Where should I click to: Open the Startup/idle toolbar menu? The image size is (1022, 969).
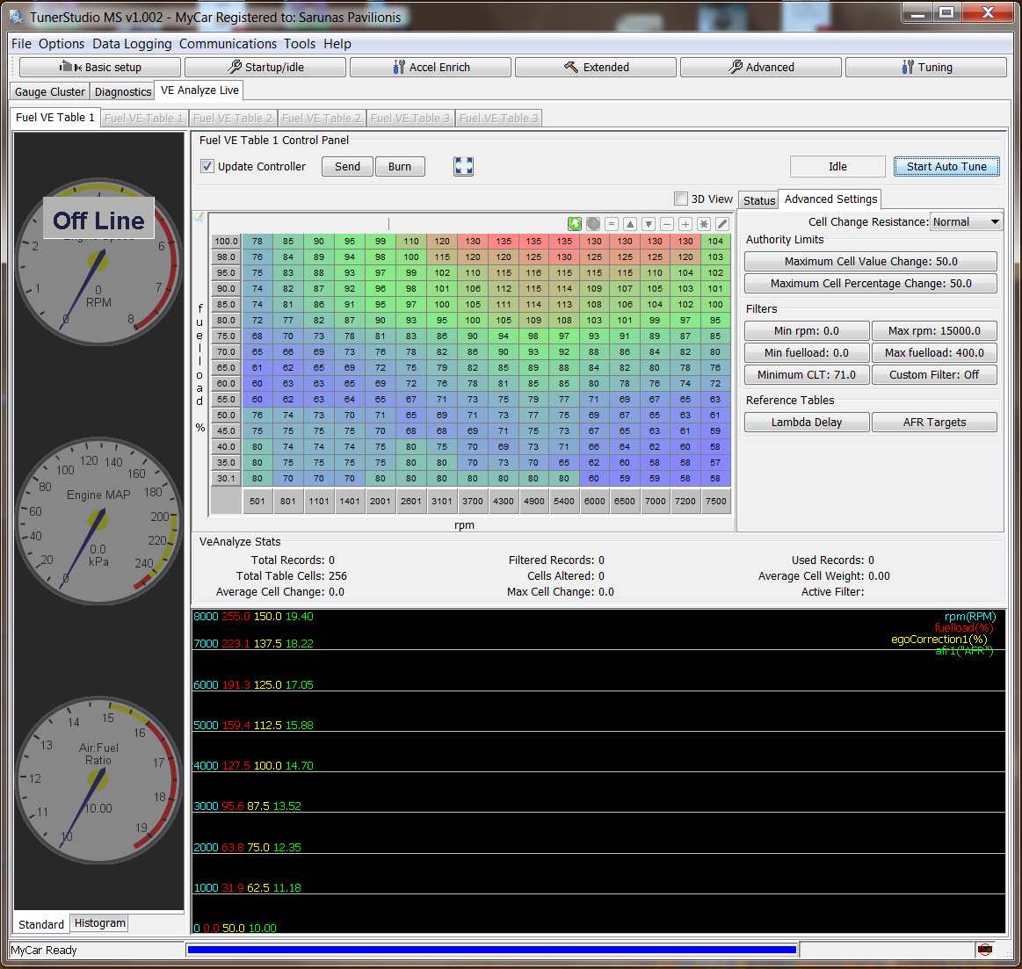coord(265,68)
